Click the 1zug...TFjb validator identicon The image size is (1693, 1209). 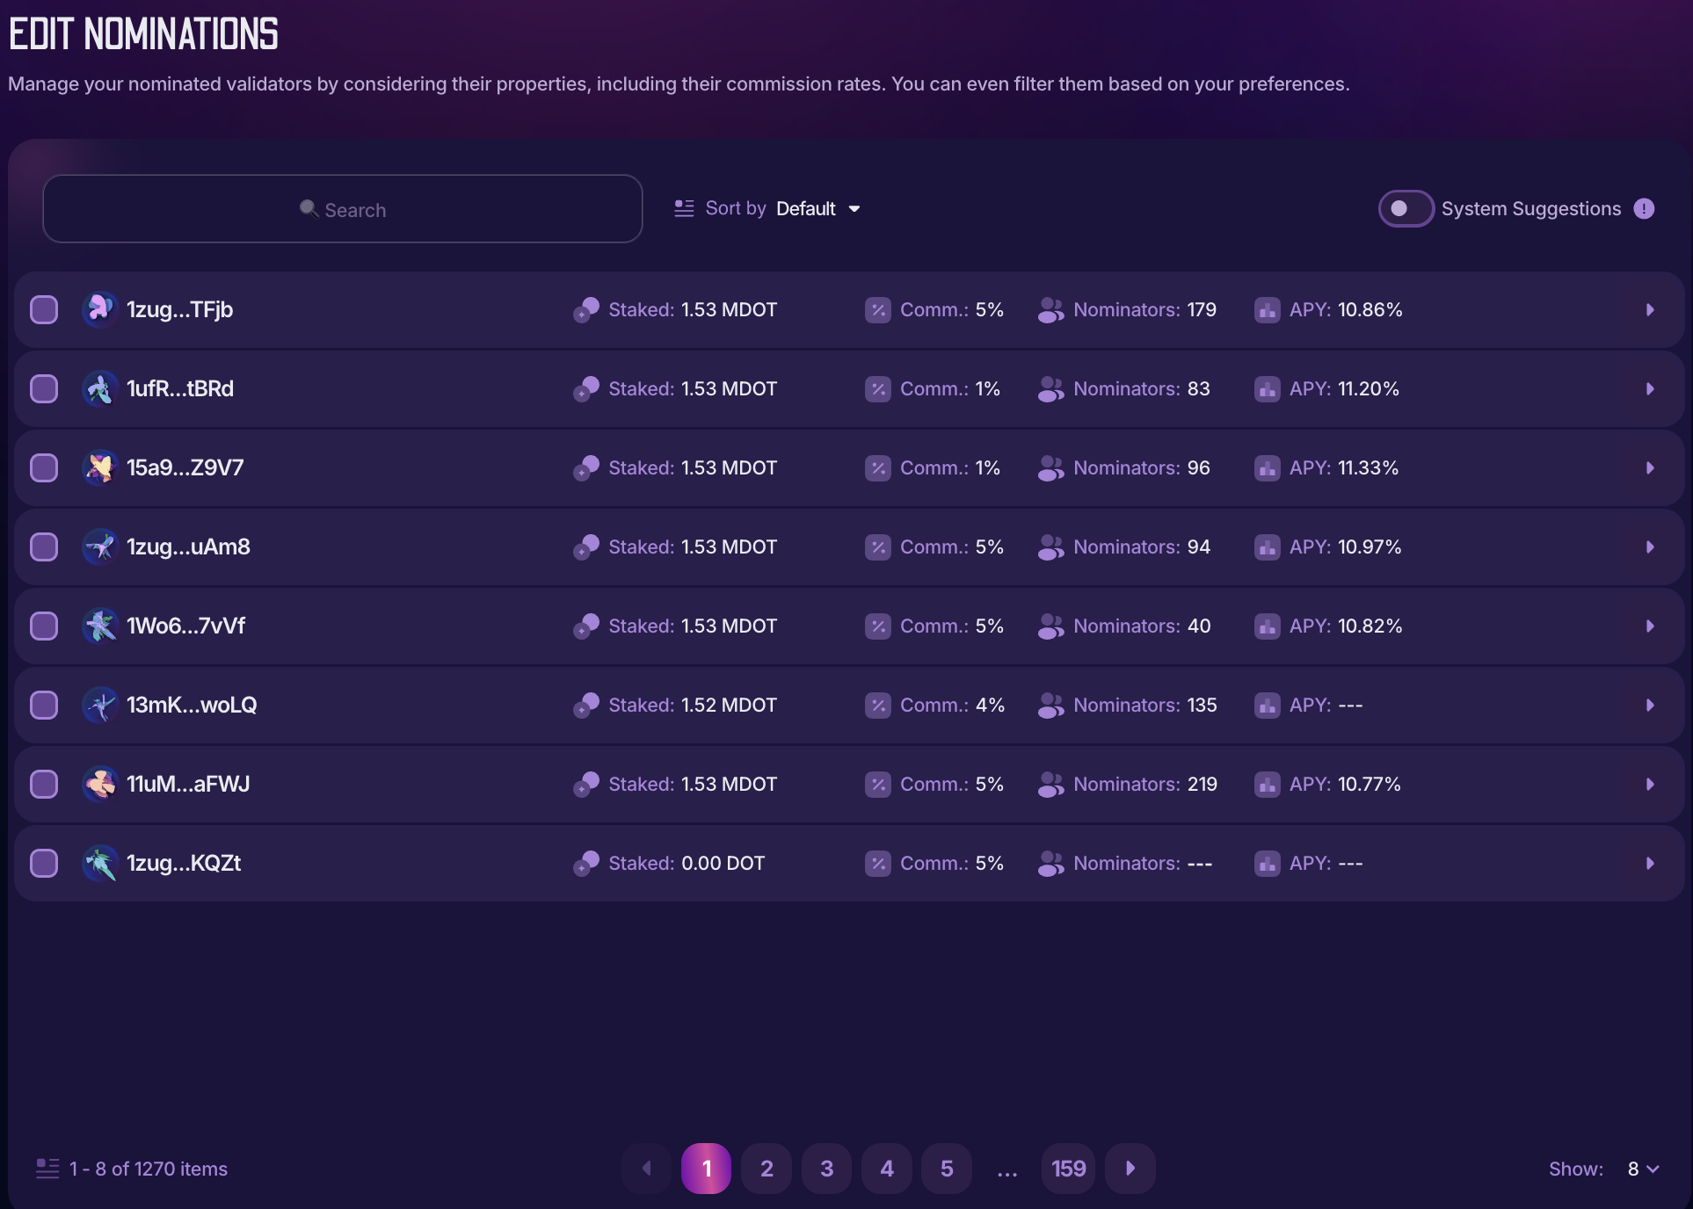(x=100, y=309)
